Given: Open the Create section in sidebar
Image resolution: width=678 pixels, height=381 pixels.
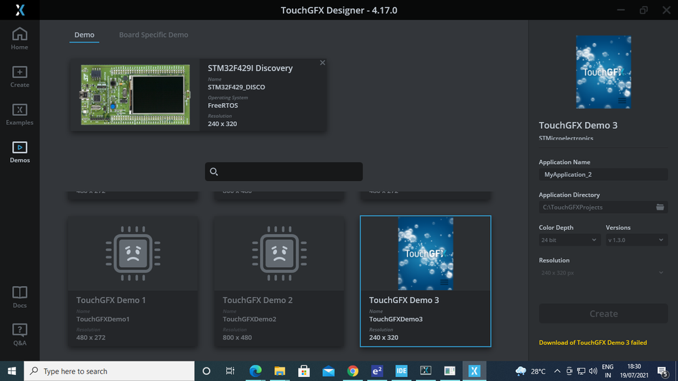Looking at the screenshot, I should pyautogui.click(x=20, y=77).
